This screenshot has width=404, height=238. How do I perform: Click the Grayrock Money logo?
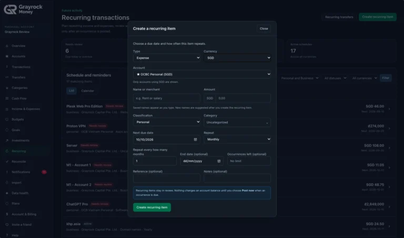click(23, 9)
